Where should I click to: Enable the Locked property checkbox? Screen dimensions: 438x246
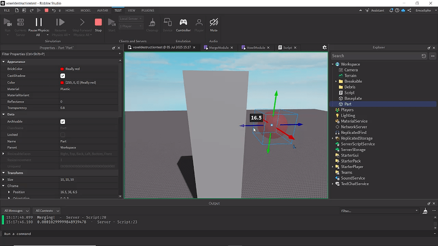point(62,135)
